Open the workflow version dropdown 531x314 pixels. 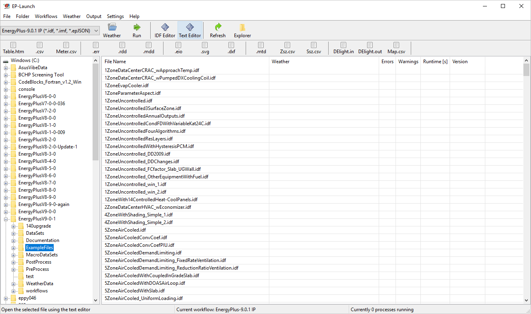click(x=50, y=30)
